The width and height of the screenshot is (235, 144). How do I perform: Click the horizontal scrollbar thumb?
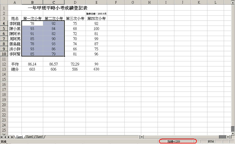pyautogui.click(x=223, y=137)
